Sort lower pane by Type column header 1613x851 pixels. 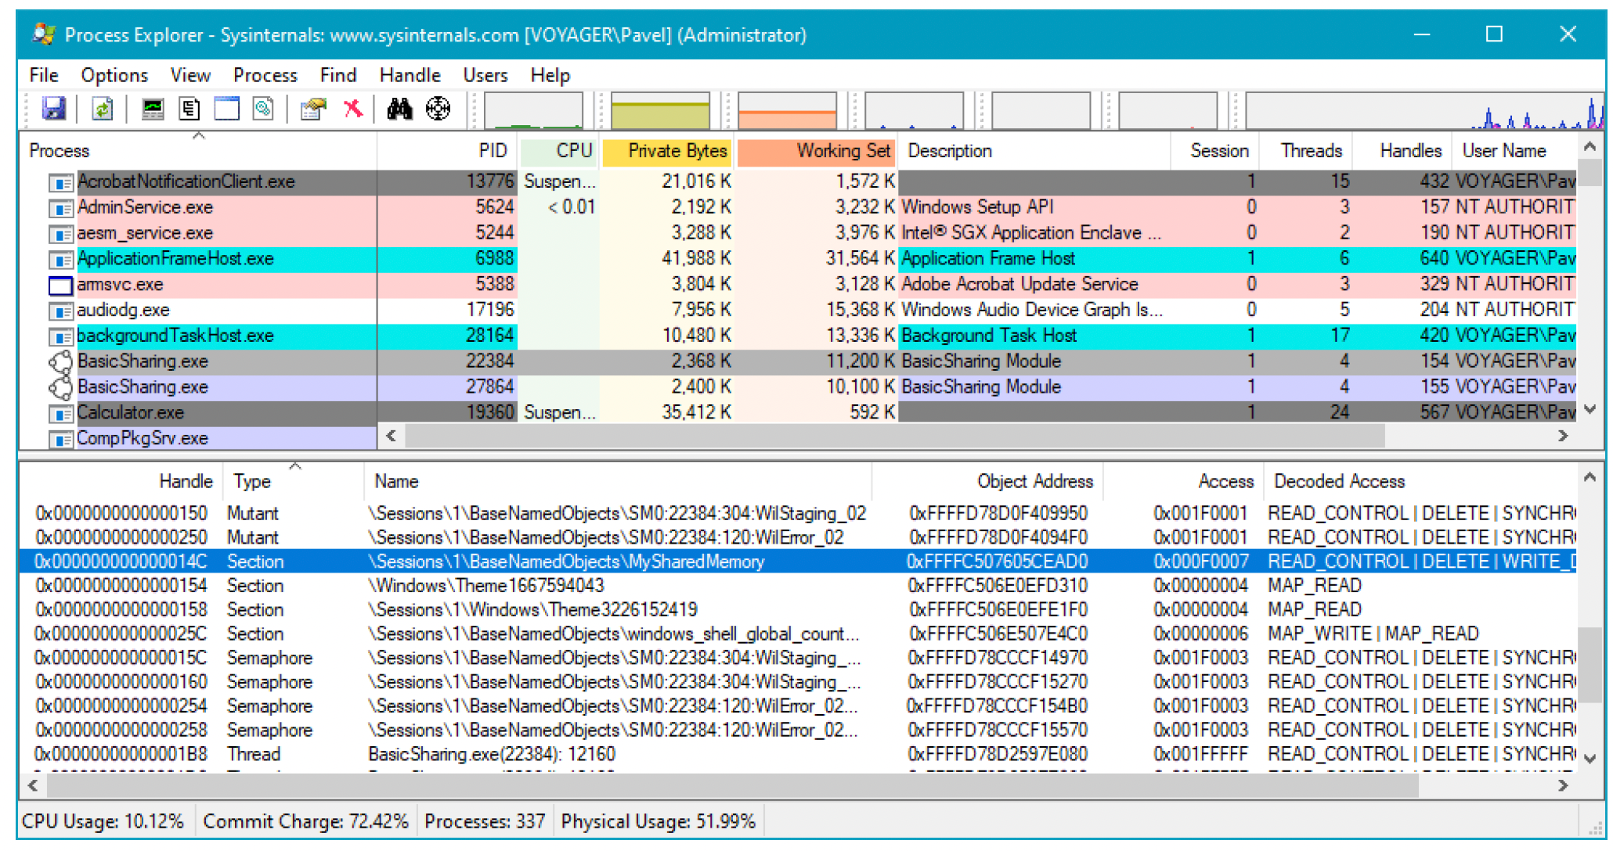[294, 481]
